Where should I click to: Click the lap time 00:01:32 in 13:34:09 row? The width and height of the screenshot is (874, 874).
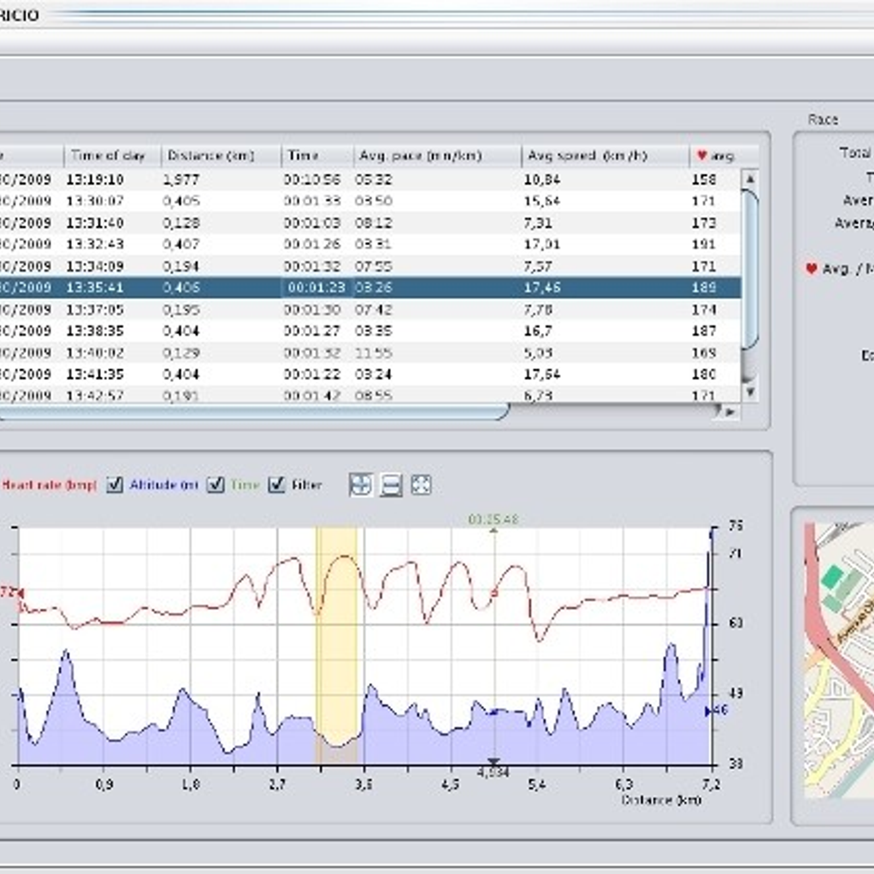(312, 266)
